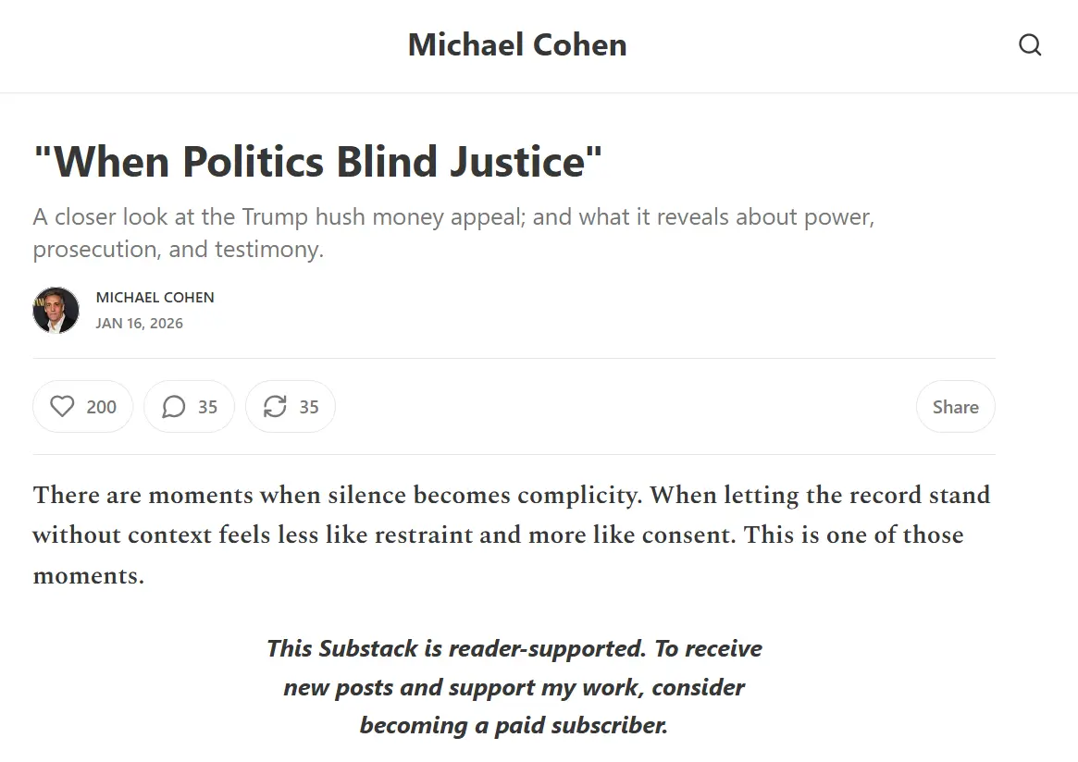The height and width of the screenshot is (762, 1078).
Task: Click the "When Politics Blind Justice" headline
Action: pyautogui.click(x=317, y=162)
